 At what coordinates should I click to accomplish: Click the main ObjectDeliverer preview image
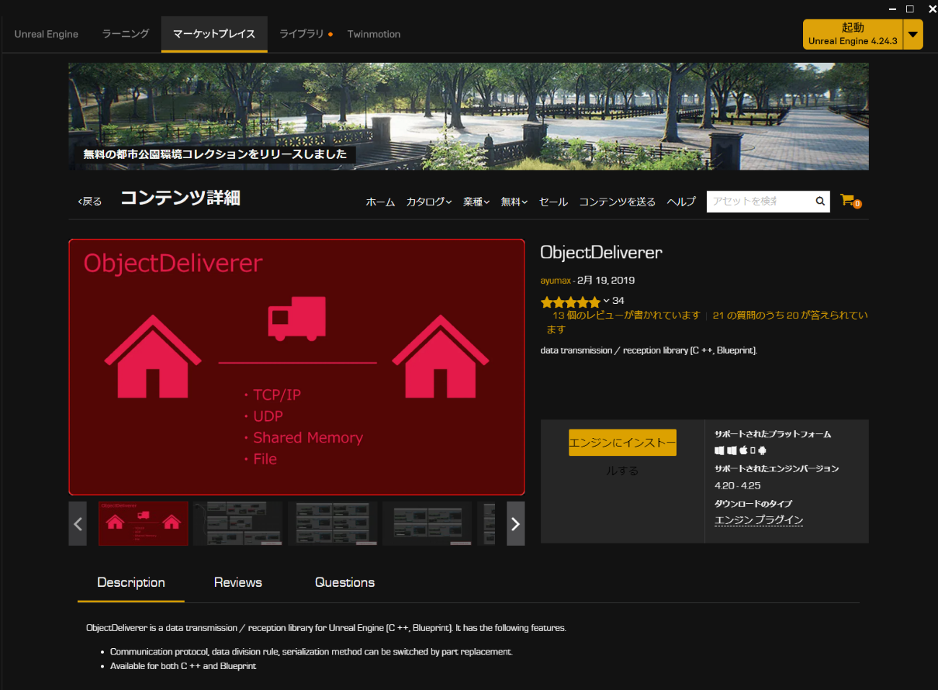tap(297, 367)
